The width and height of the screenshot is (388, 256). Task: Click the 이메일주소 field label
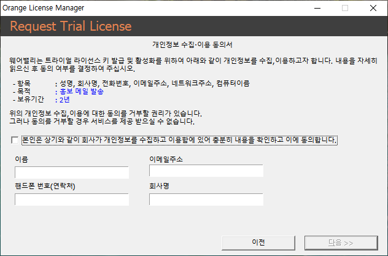click(x=166, y=159)
